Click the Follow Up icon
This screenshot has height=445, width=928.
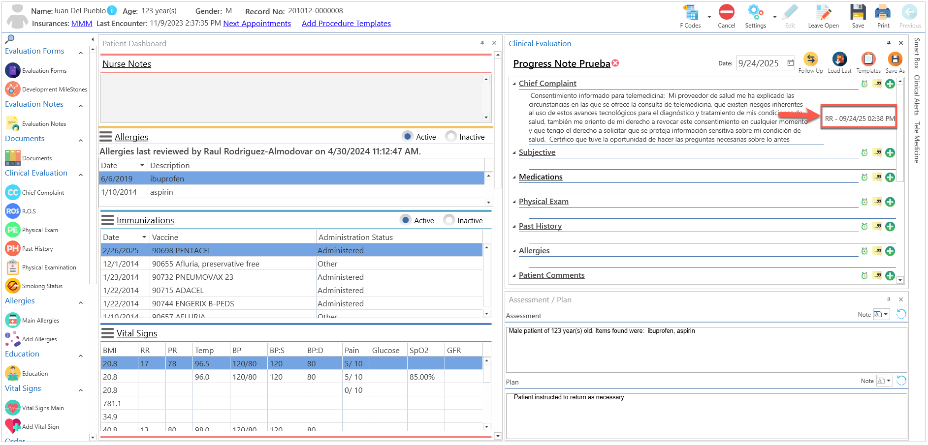click(x=810, y=59)
